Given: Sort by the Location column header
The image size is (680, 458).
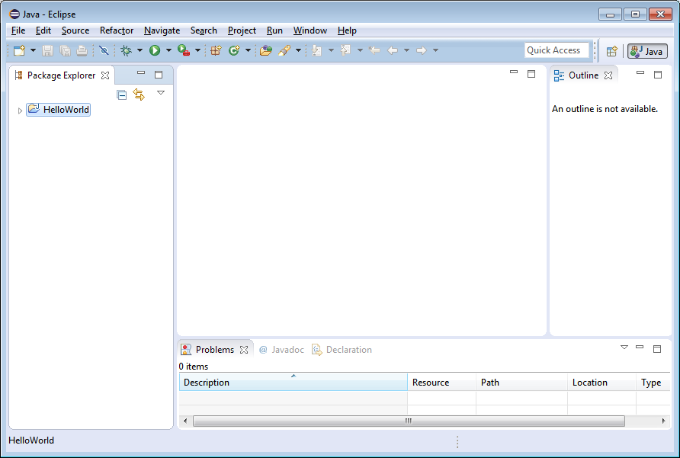Looking at the screenshot, I should 601,382.
